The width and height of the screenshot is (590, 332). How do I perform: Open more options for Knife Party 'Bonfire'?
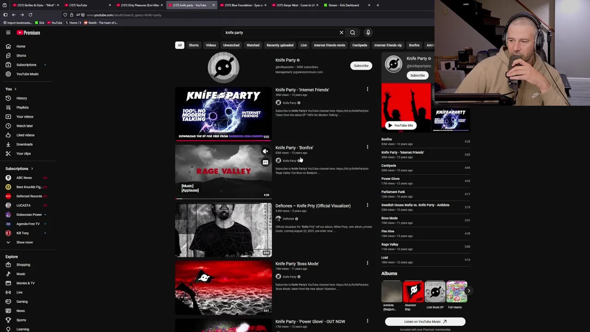(x=367, y=148)
